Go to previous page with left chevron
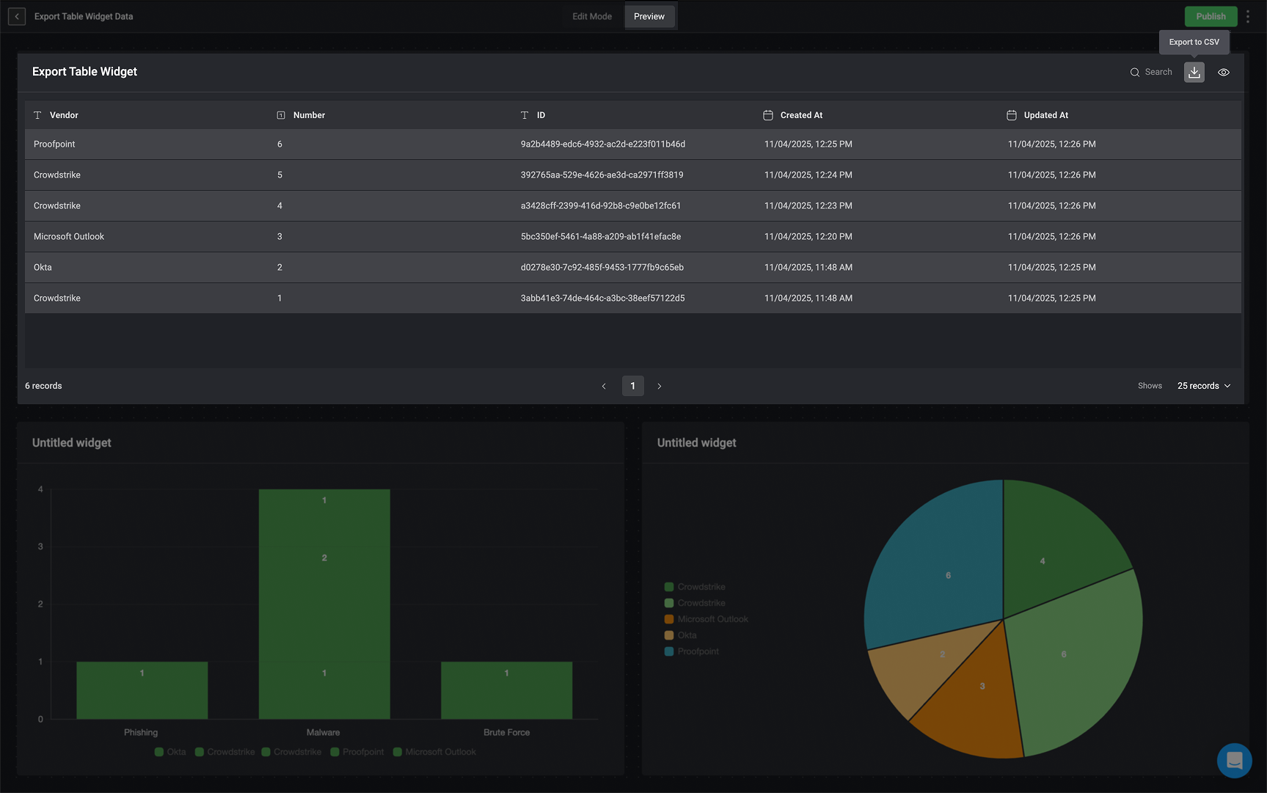This screenshot has width=1267, height=793. [604, 386]
